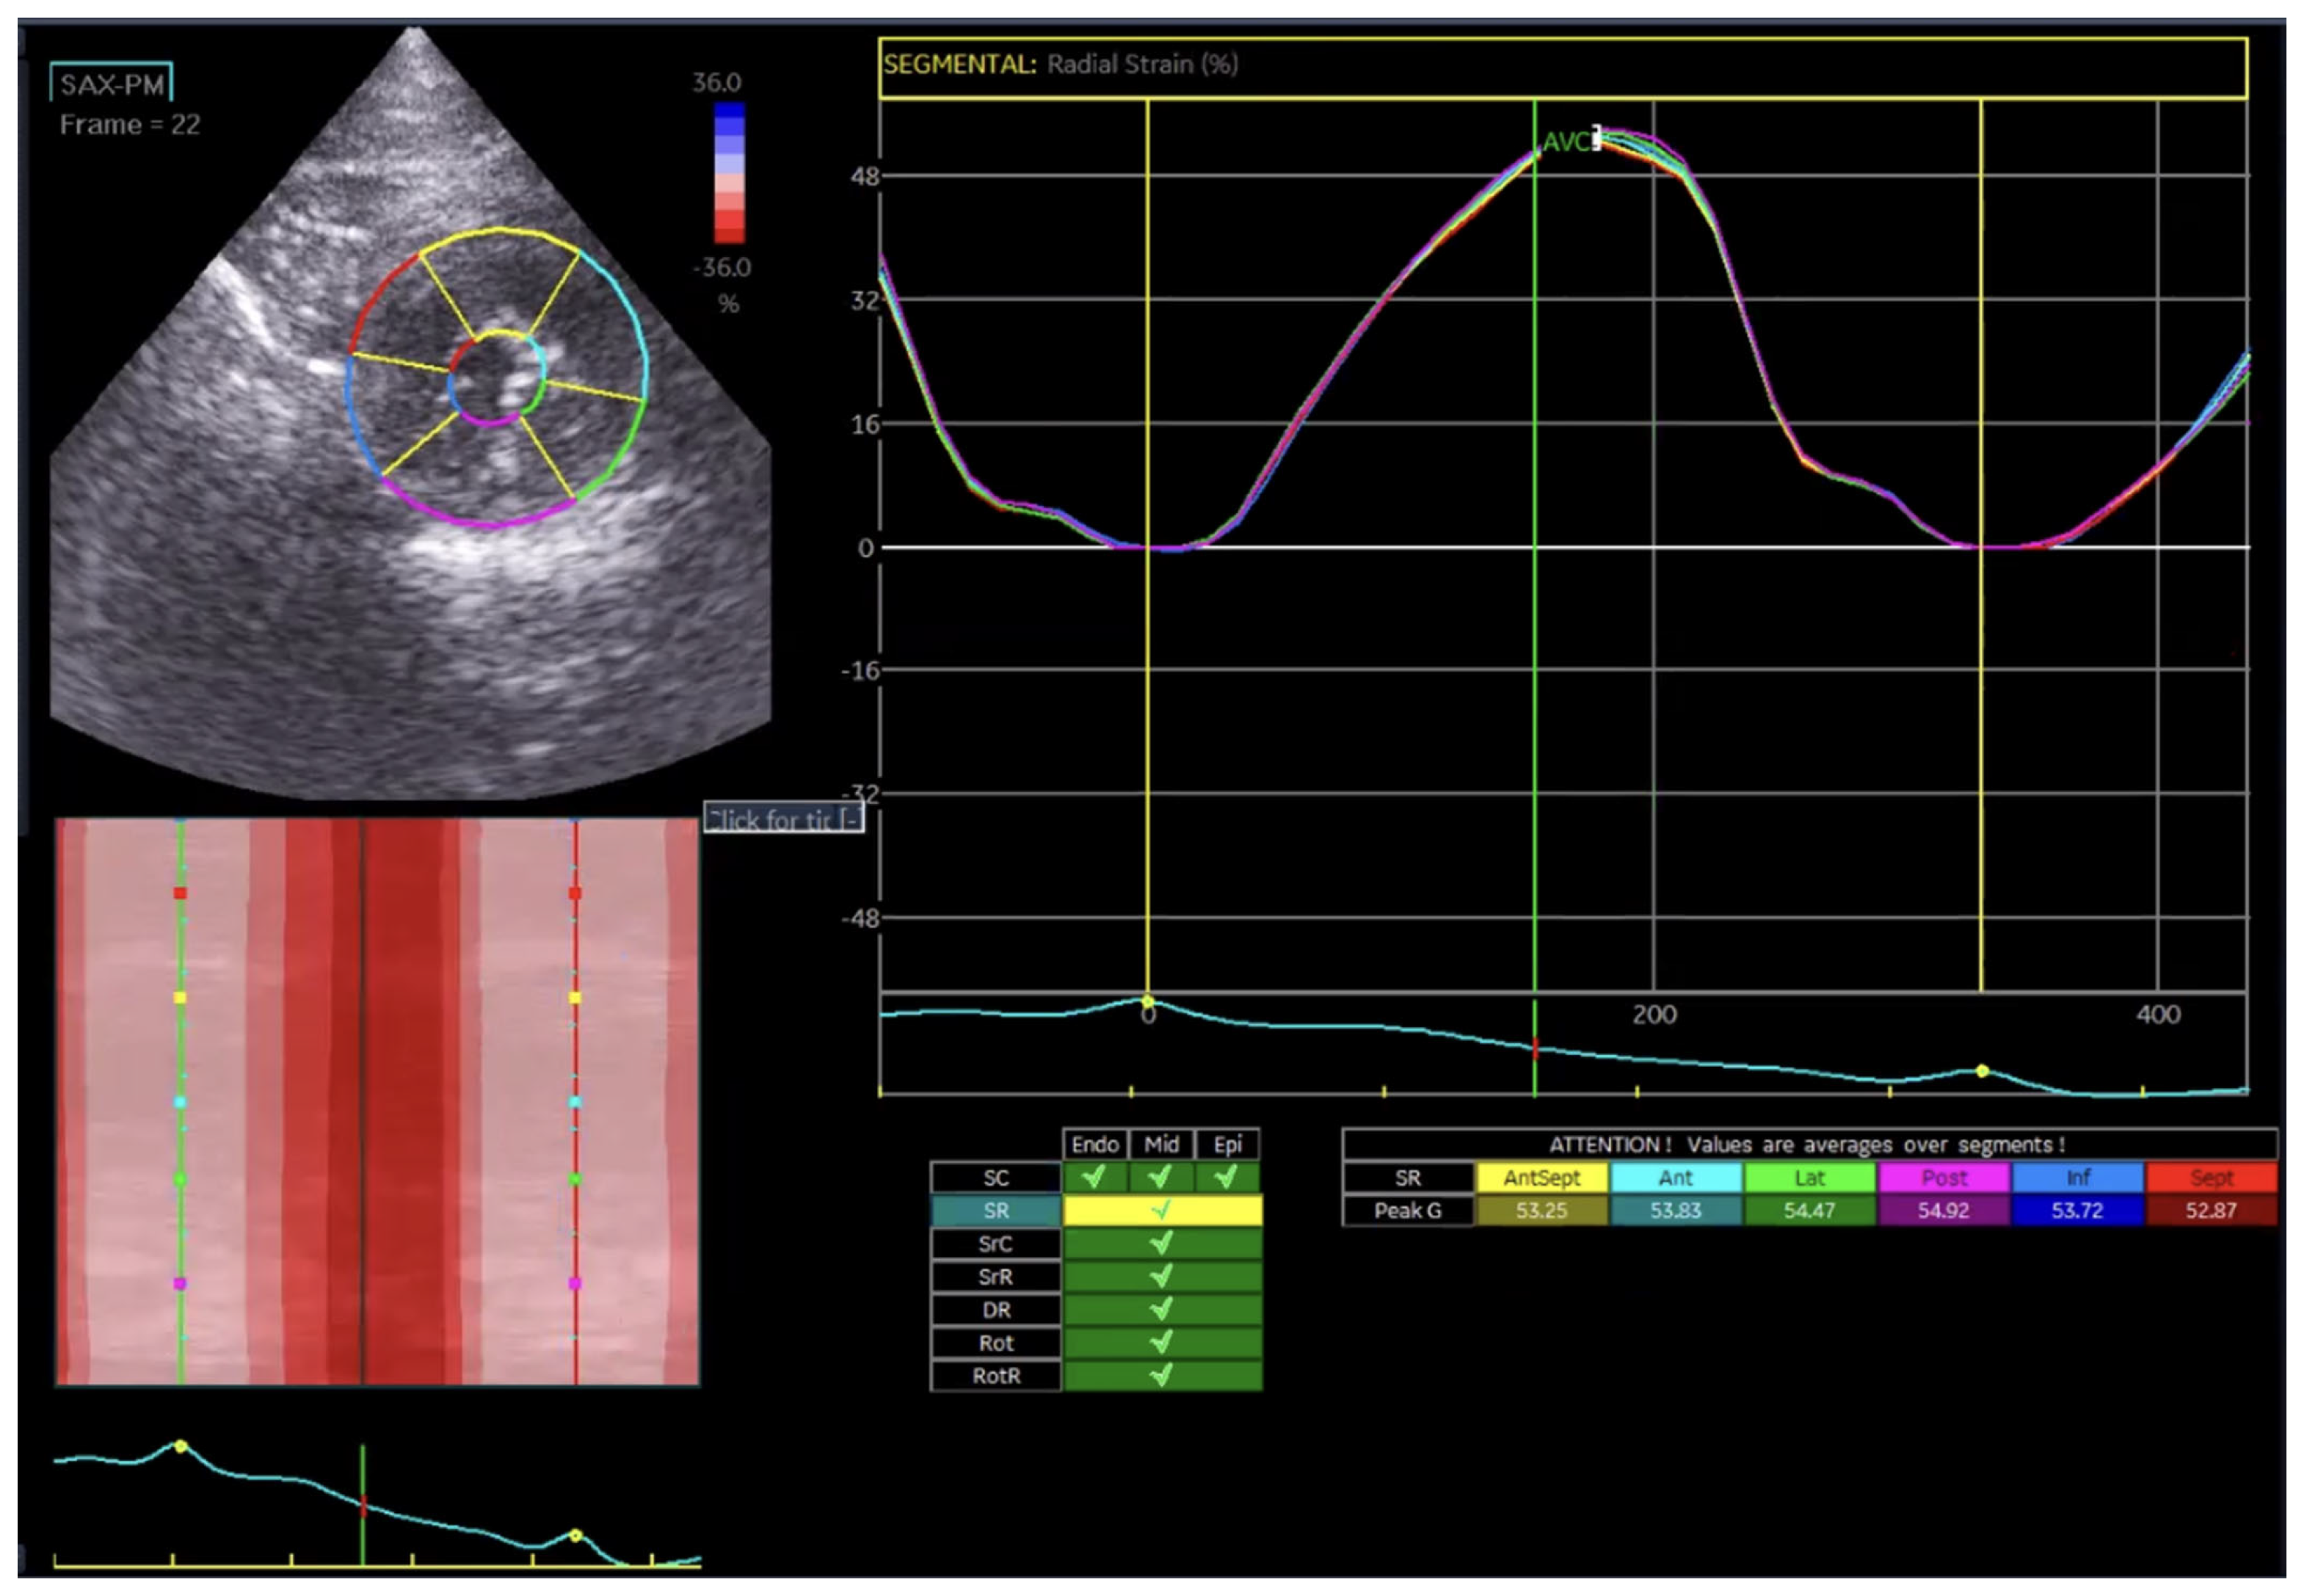Toggle the SC Epi layer checkmark

point(1227,1177)
